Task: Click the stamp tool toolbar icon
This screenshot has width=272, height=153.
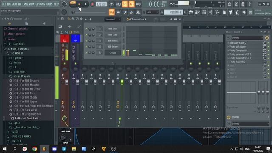Action: [x=138, y=12]
